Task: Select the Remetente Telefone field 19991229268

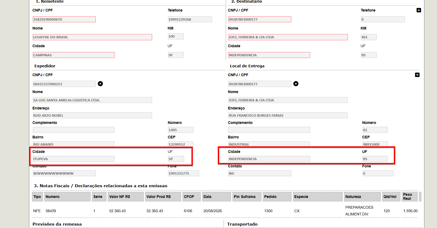Action: pyautogui.click(x=190, y=19)
